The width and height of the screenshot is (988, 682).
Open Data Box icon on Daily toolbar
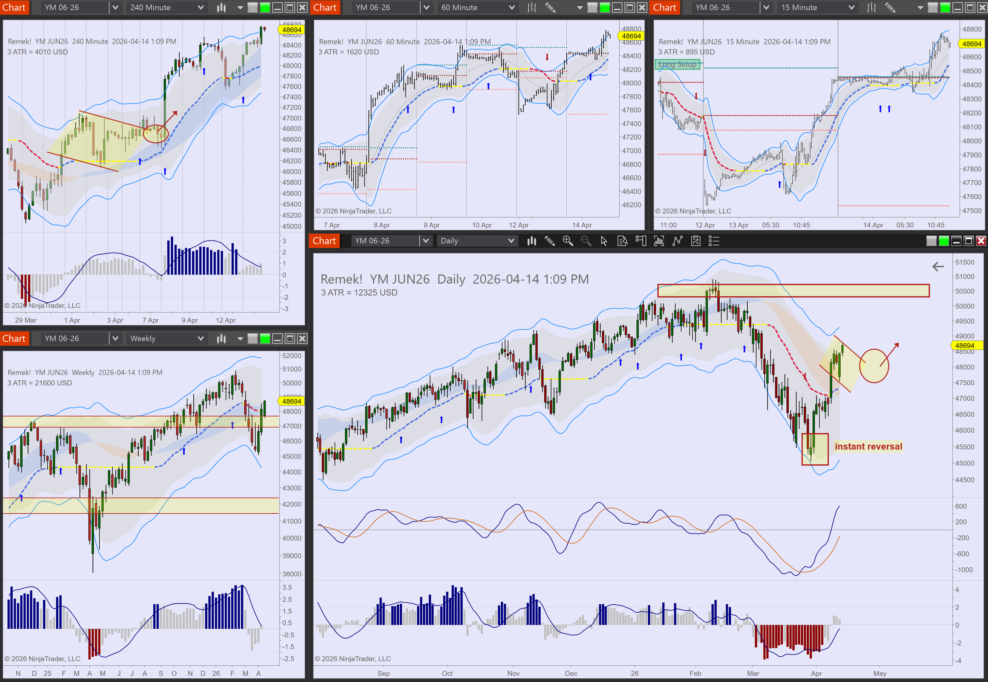click(x=622, y=241)
